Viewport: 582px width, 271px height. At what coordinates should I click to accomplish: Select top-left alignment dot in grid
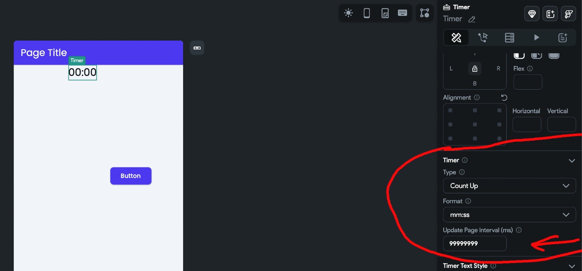(x=450, y=111)
